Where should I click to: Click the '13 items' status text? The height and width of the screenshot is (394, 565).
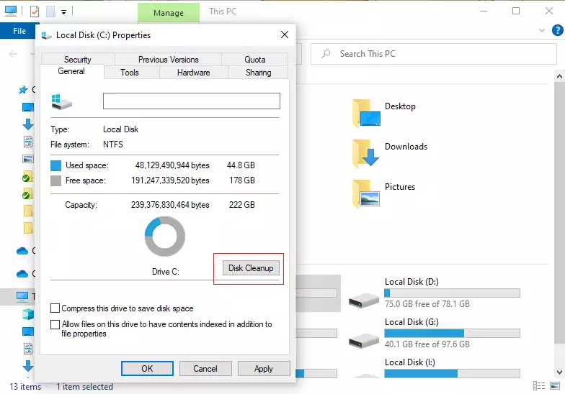pyautogui.click(x=25, y=387)
